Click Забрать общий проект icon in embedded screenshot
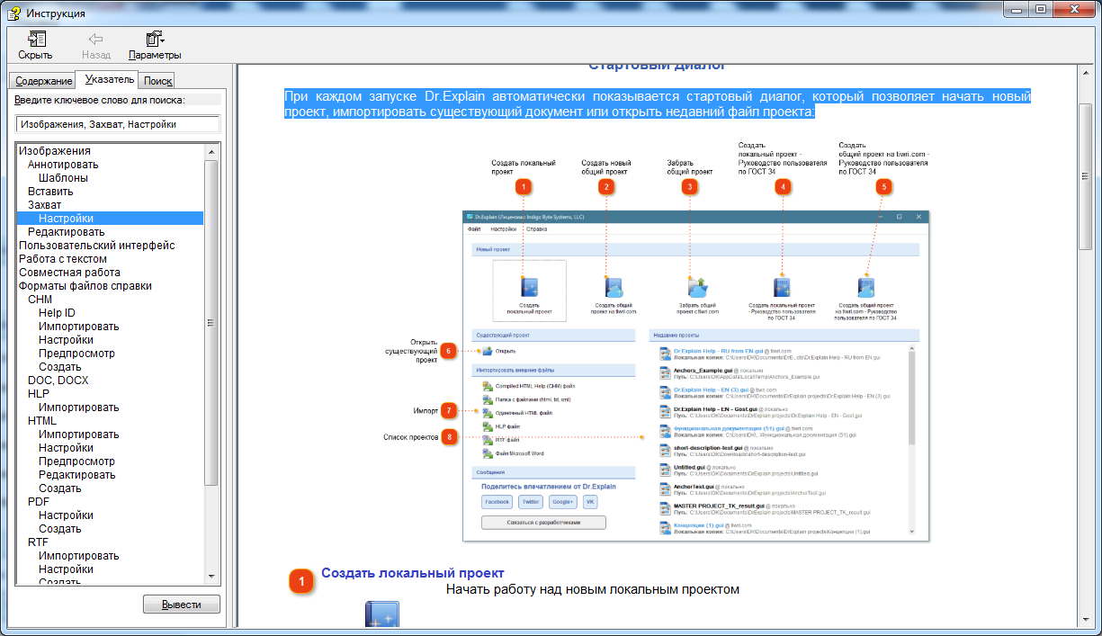This screenshot has height=636, width=1102. [x=697, y=288]
